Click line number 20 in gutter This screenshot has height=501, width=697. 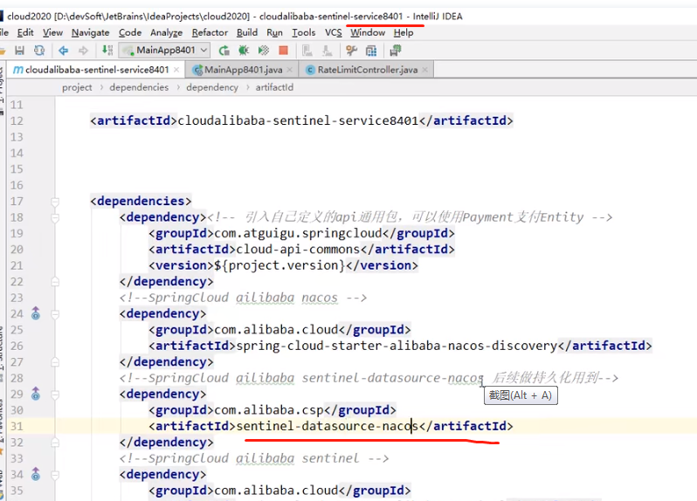tap(17, 249)
